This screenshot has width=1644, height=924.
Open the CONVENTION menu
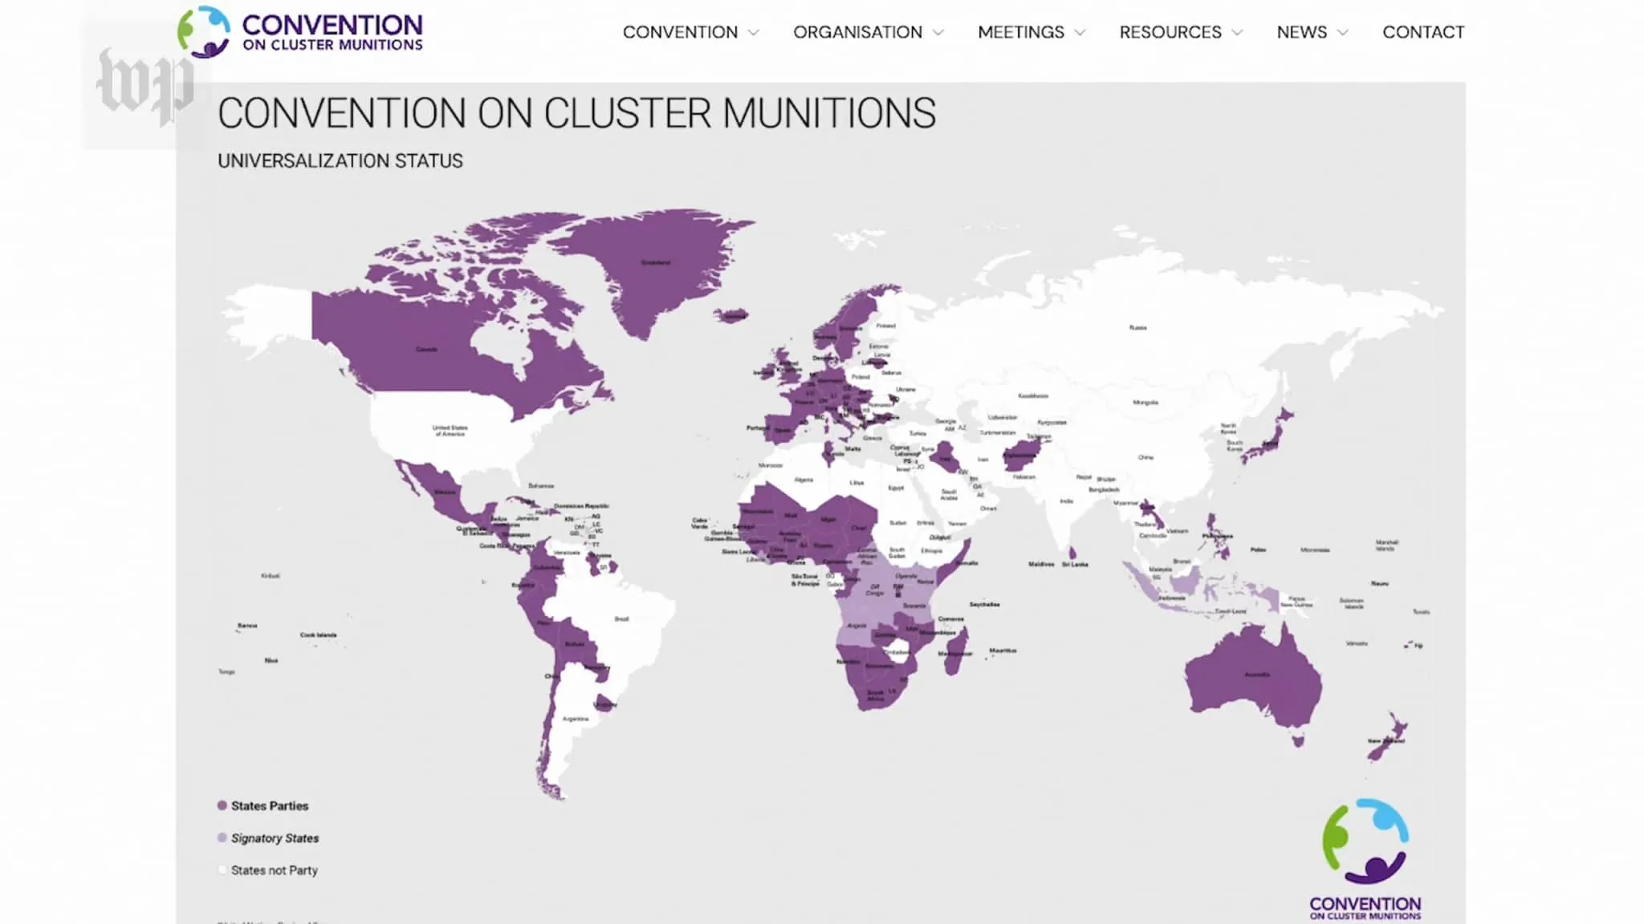click(680, 32)
